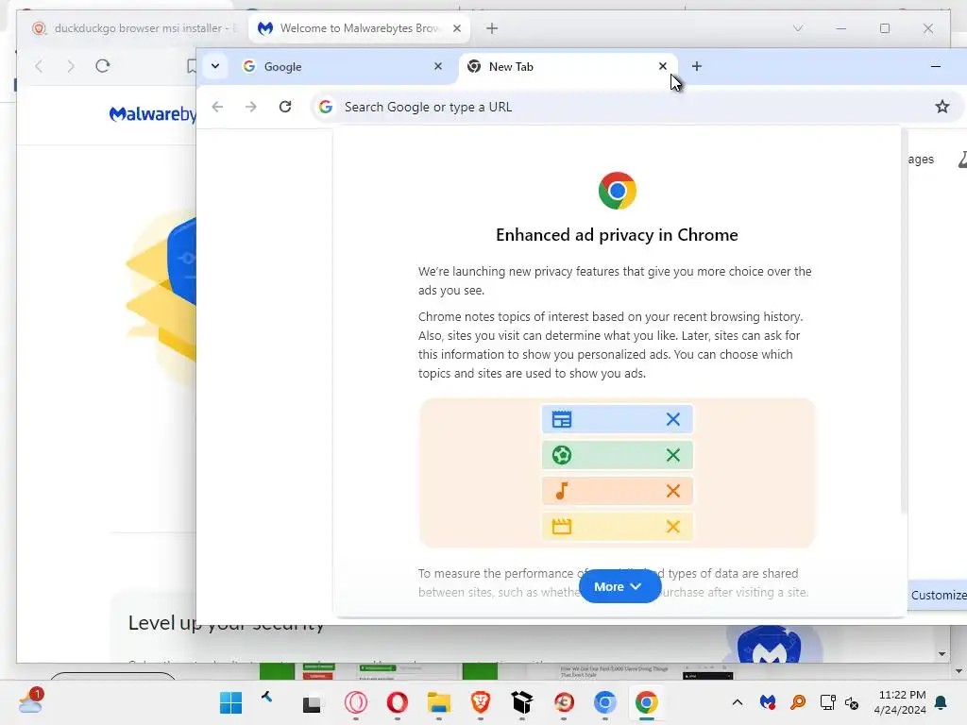The width and height of the screenshot is (967, 725).
Task: Open Task View from the taskbar
Action: (312, 703)
